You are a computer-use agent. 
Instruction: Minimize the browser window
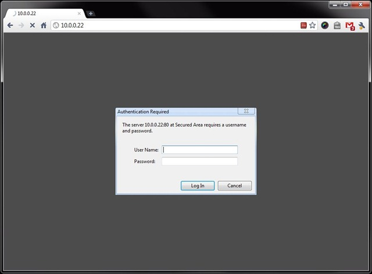click(335, 5)
